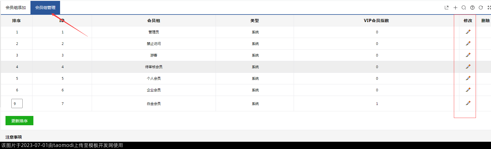
Task: Refresh the page with the reload icon
Action: point(481,8)
